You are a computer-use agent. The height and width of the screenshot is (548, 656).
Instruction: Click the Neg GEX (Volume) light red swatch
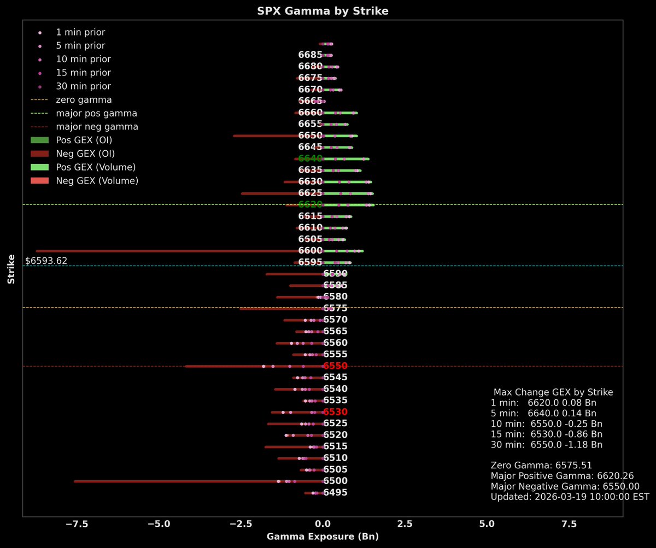coord(39,181)
